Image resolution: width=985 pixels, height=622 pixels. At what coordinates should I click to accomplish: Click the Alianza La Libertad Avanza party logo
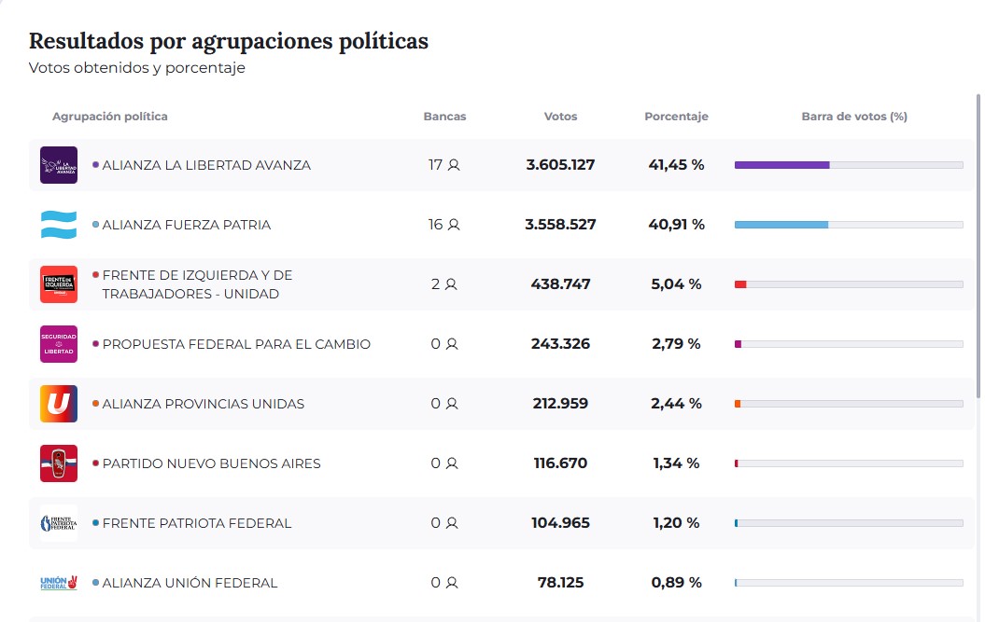[x=58, y=164]
